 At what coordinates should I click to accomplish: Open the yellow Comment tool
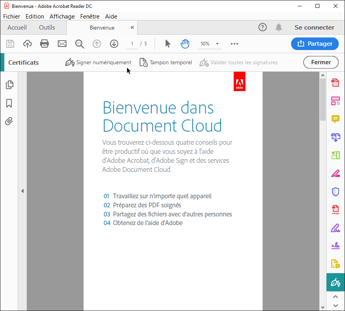[335, 119]
